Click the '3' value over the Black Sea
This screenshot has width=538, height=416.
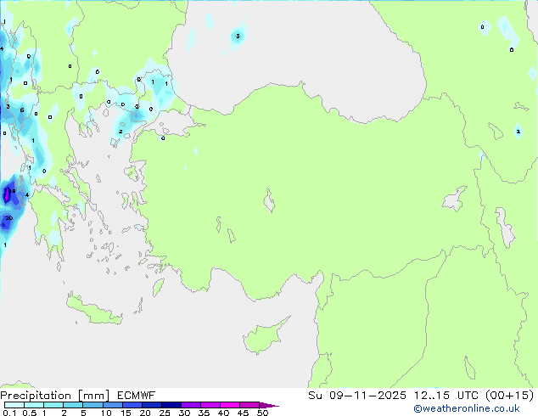tap(238, 37)
